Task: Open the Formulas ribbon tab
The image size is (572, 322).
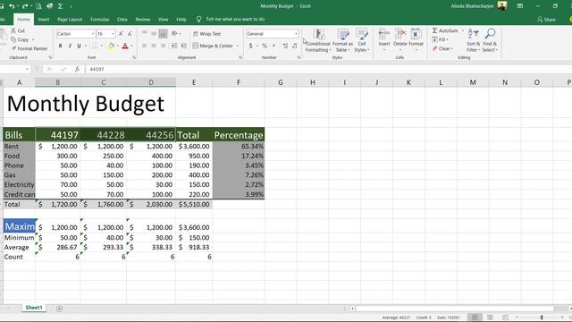Action: click(99, 20)
